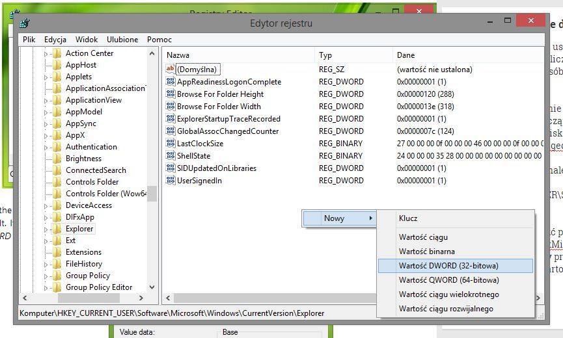Expand the DIFxApp tree node
This screenshot has width=563, height=338.
pyautogui.click(x=46, y=218)
